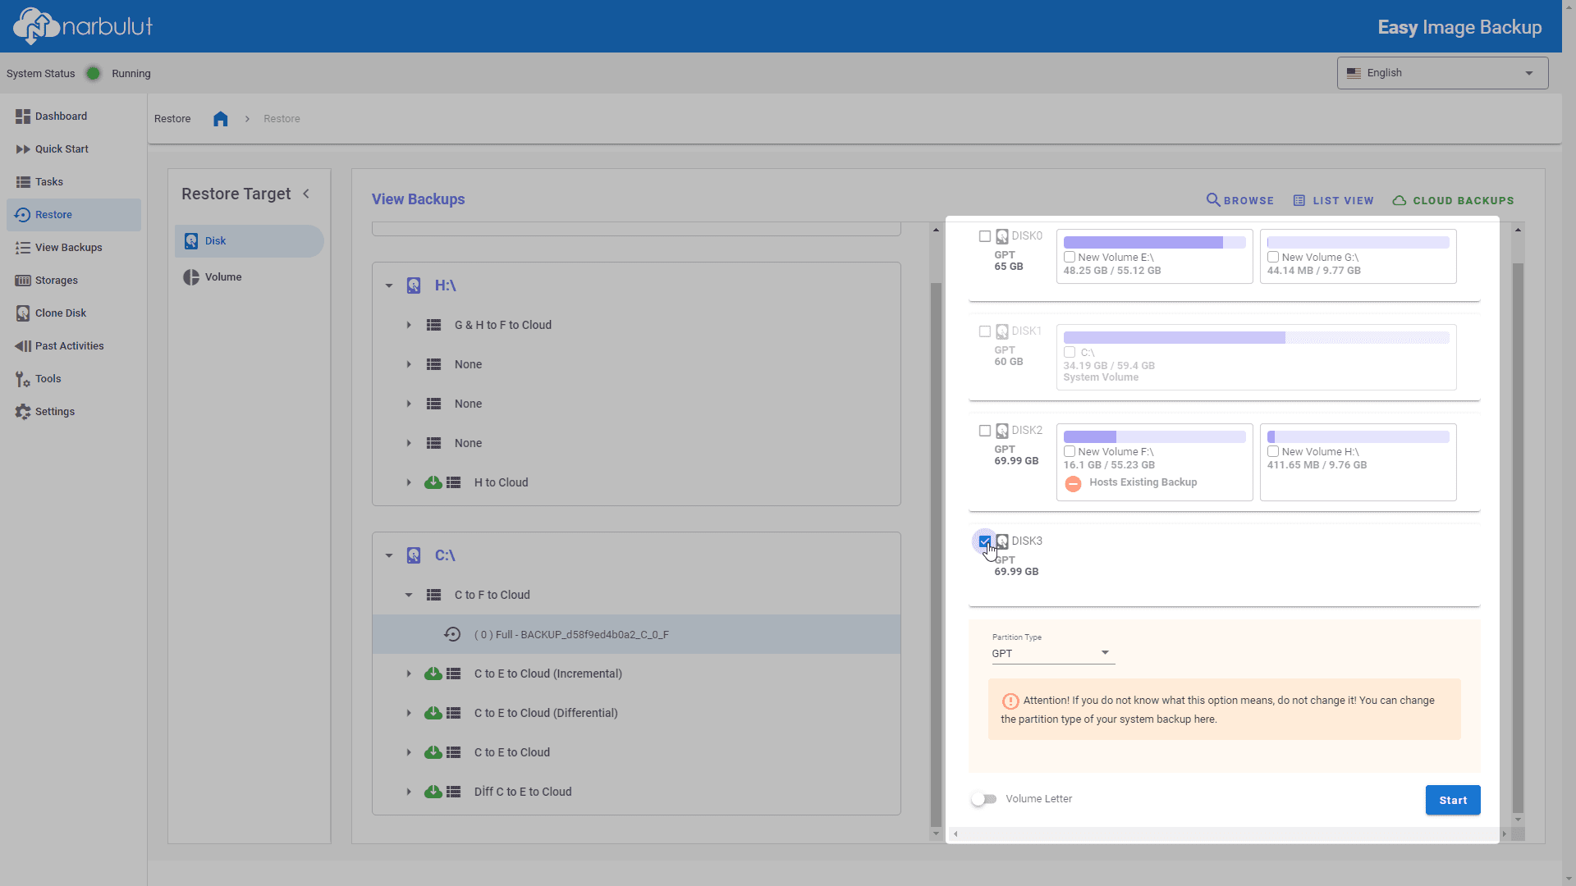The width and height of the screenshot is (1576, 886).
Task: Expand G & H to F to Cloud
Action: pyautogui.click(x=409, y=325)
